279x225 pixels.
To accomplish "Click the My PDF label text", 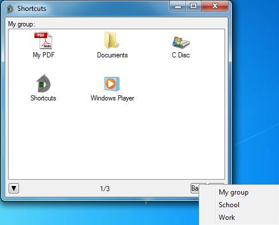I will click(44, 55).
